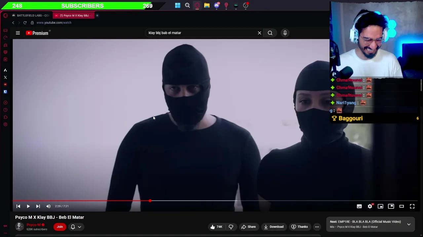Open picture-in-picture mode
423x237 pixels.
pos(391,206)
